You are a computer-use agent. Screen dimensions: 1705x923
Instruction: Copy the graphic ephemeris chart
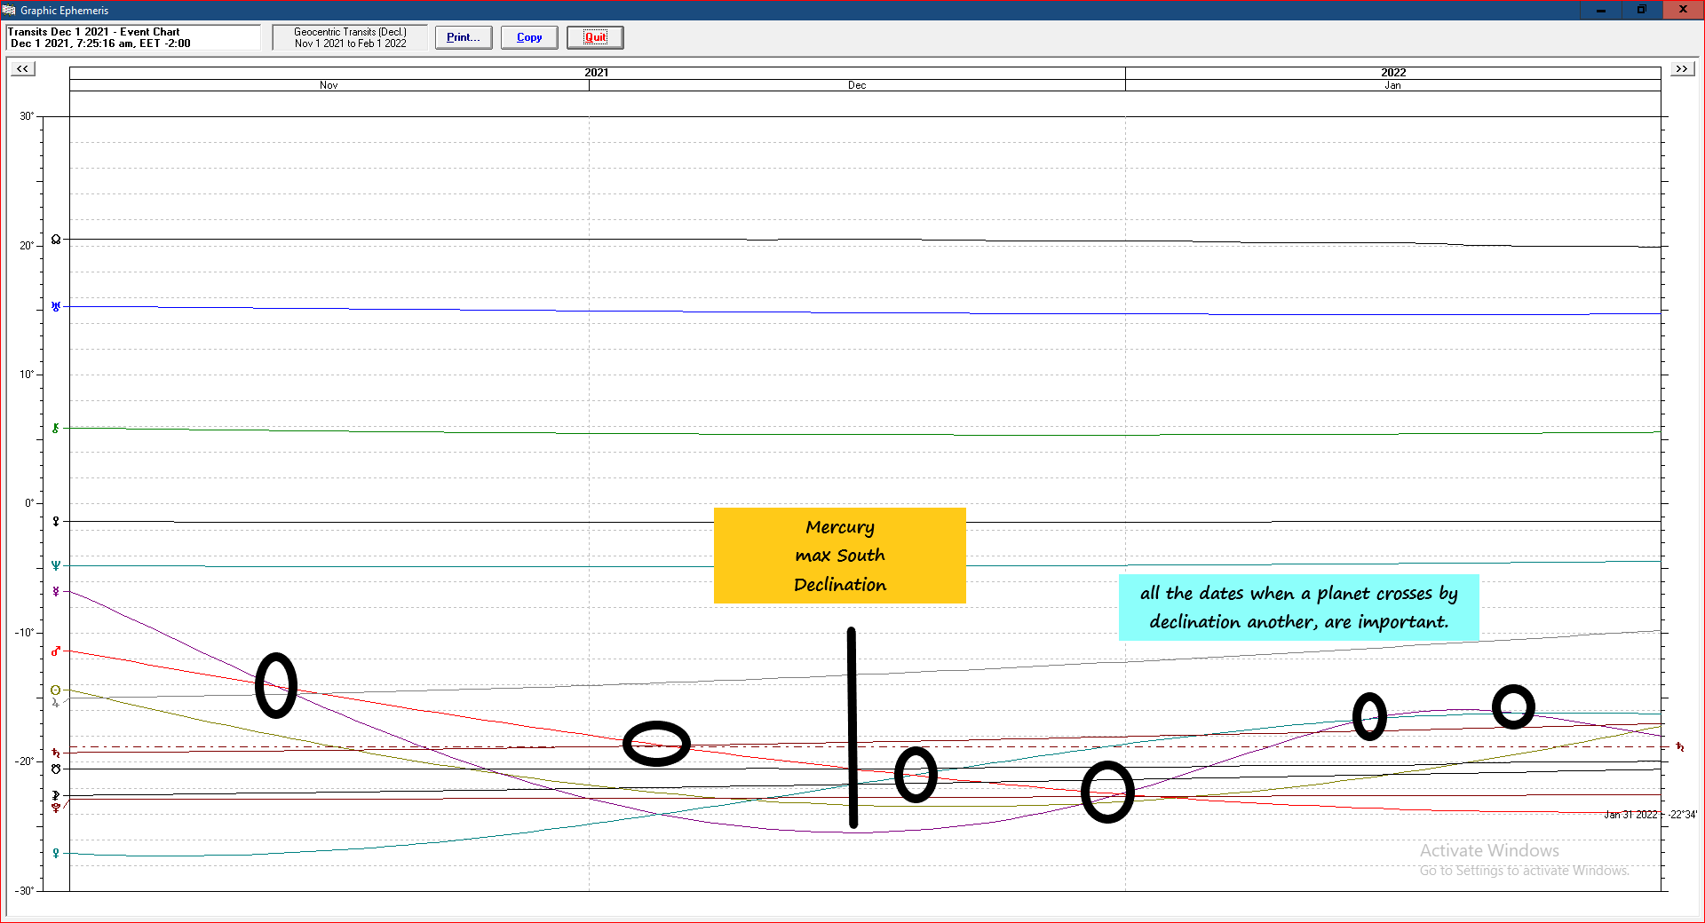tap(529, 37)
